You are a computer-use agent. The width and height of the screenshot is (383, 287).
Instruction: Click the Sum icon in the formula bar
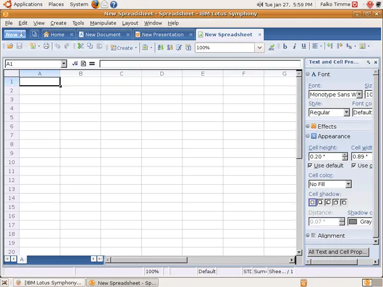point(83,64)
